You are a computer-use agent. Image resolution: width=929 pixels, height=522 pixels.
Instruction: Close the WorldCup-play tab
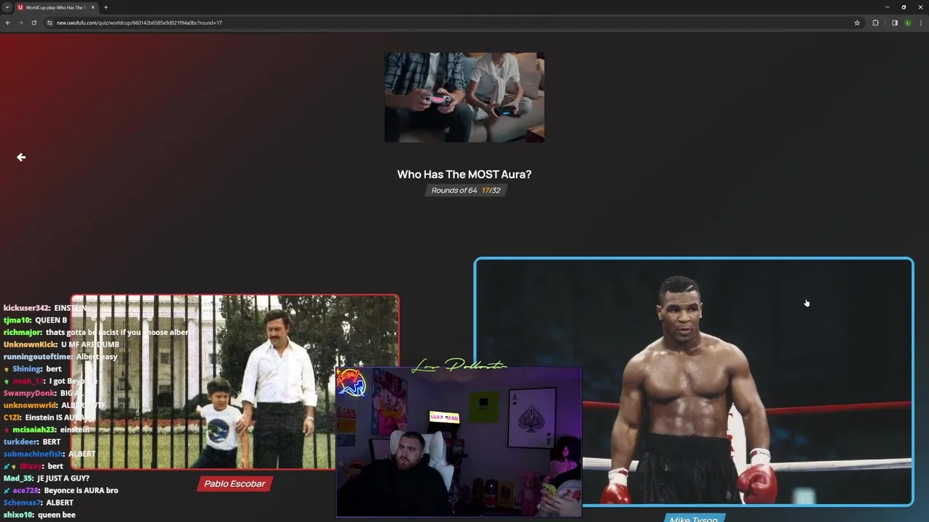tap(93, 7)
